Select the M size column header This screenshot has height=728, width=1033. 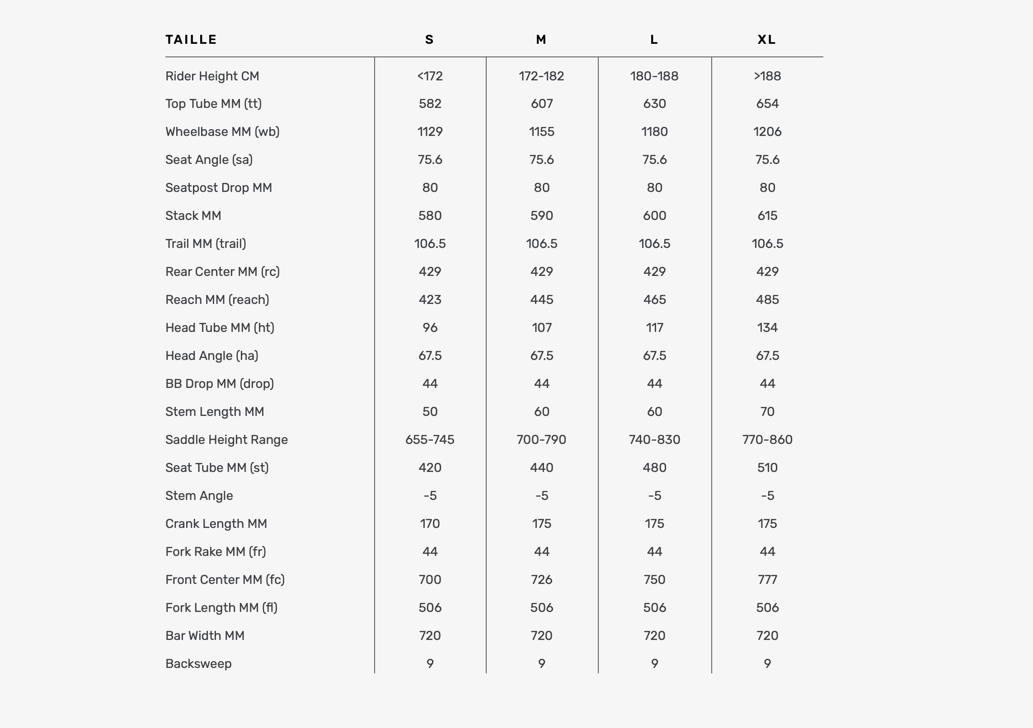pos(541,40)
